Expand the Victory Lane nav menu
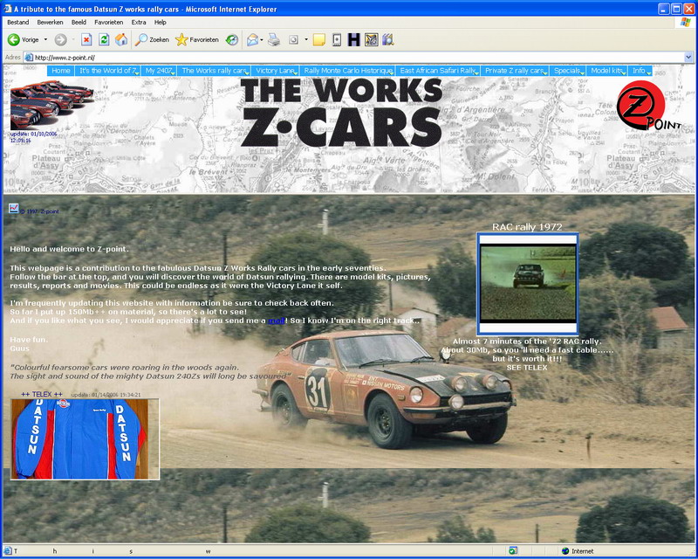This screenshot has width=698, height=559. pyautogui.click(x=275, y=71)
